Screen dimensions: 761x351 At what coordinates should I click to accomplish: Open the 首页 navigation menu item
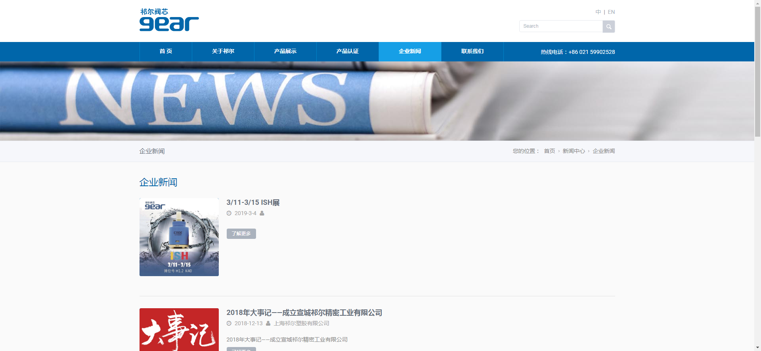coord(166,52)
